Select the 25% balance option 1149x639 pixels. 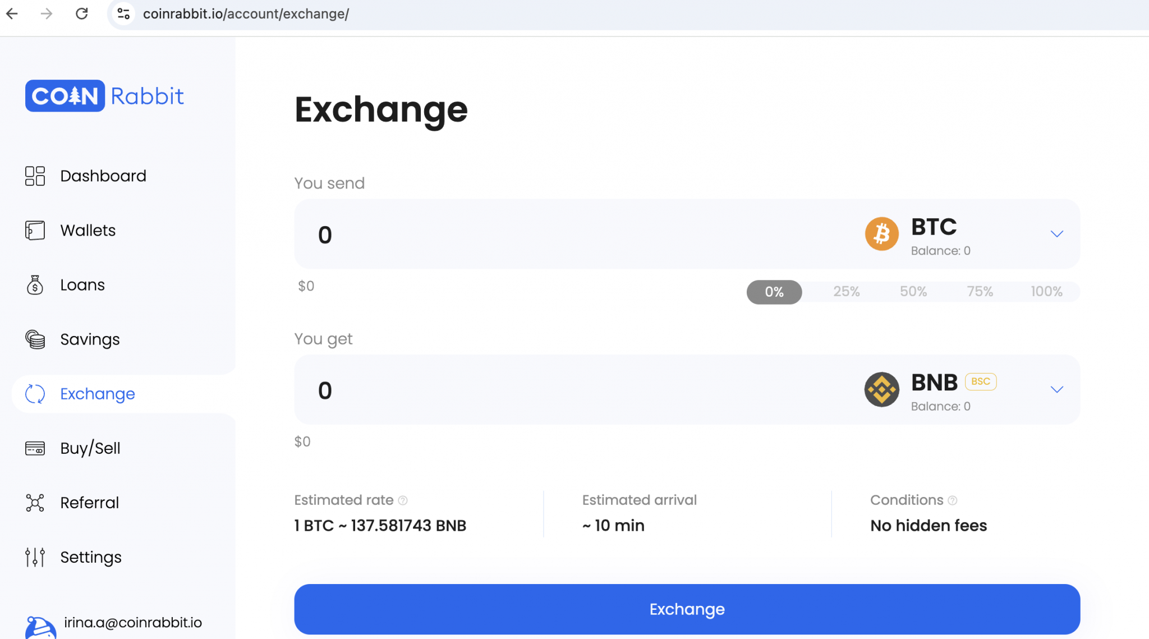point(846,292)
